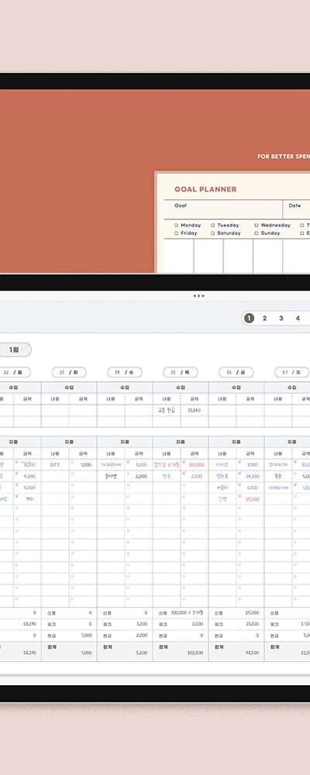Image resolution: width=310 pixels, height=775 pixels.
Task: Open the three-dot multitasking menu
Action: click(x=198, y=295)
